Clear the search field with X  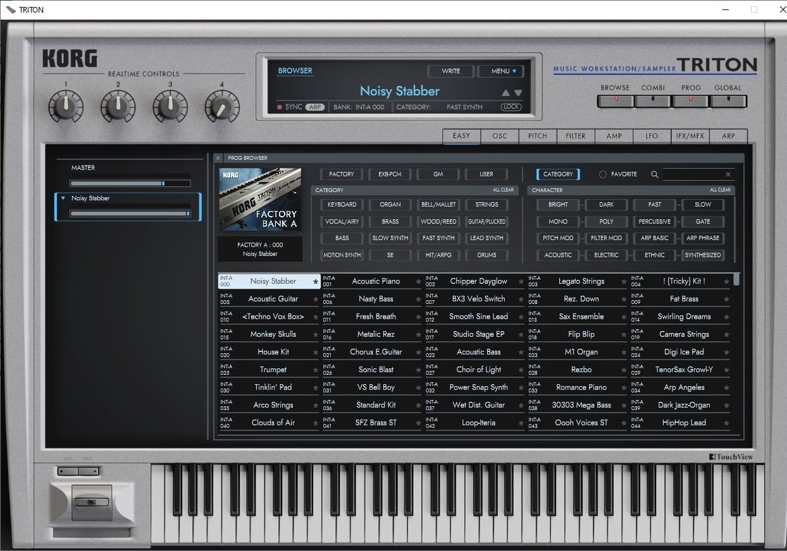pos(728,174)
